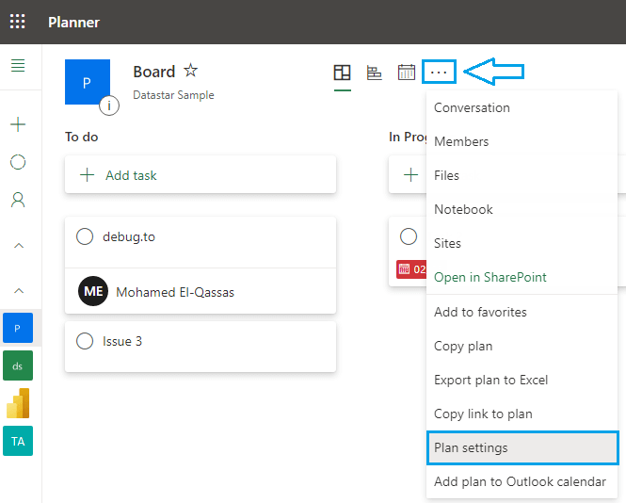The image size is (626, 503).
Task: Mark debug.to task as complete
Action: (85, 236)
